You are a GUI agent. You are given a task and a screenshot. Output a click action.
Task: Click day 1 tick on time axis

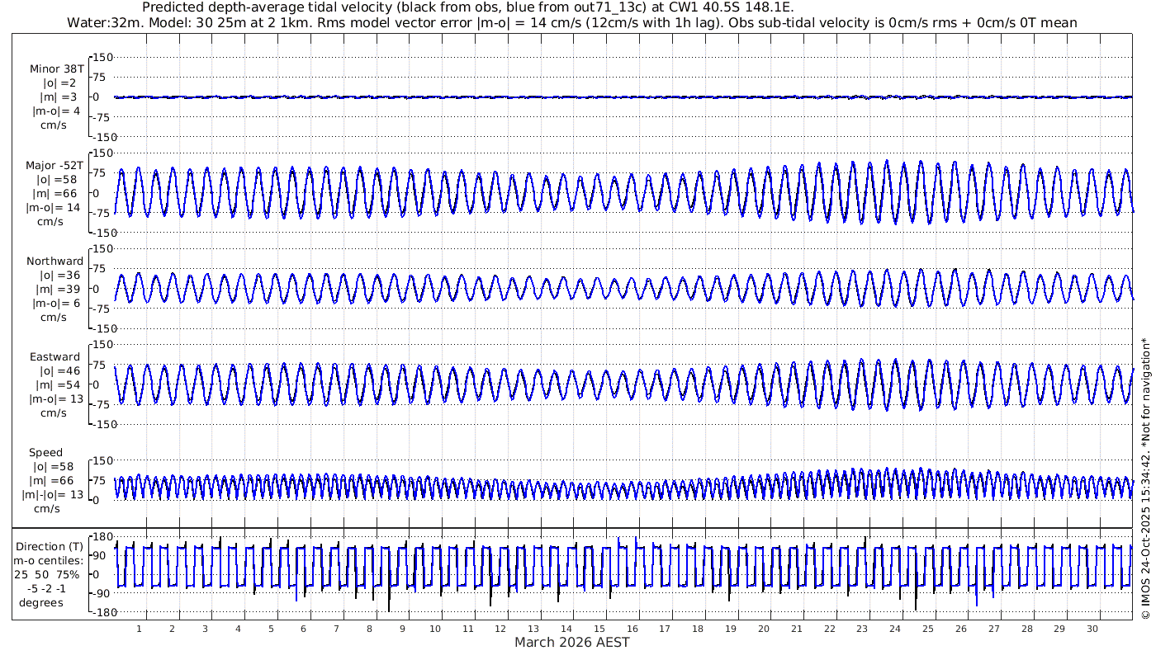[x=140, y=629]
